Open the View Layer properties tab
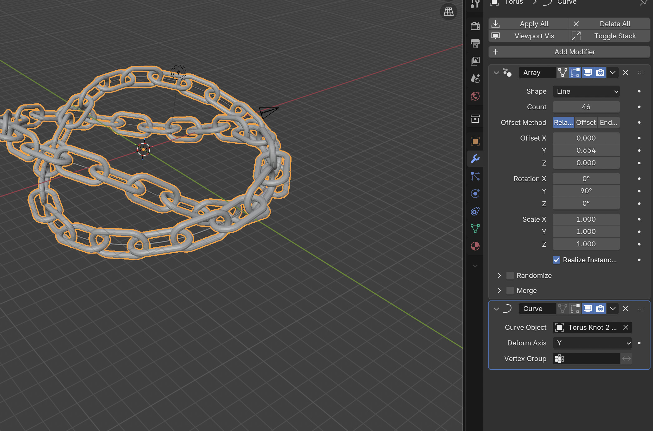Viewport: 653px width, 431px height. pos(475,61)
